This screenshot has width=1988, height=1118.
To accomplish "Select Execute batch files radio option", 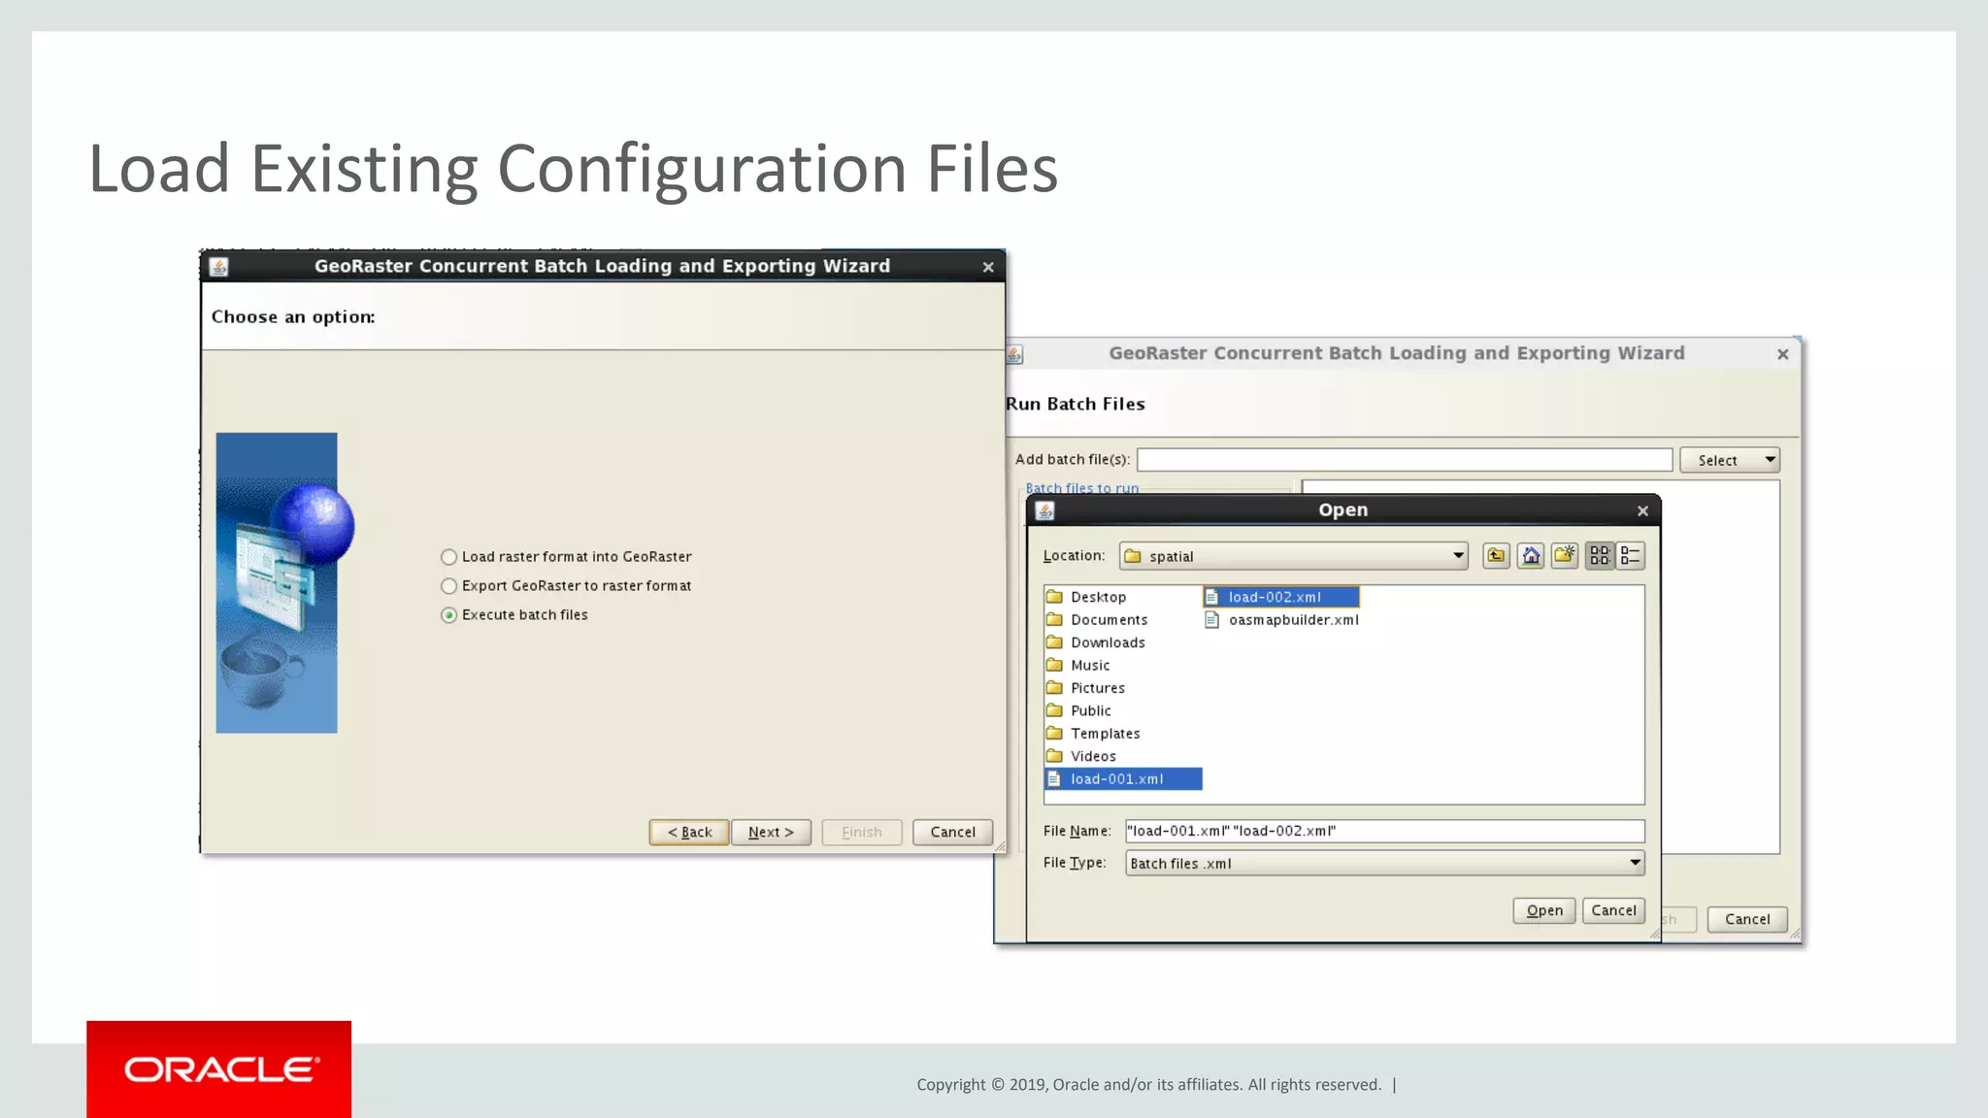I will coord(514,615).
